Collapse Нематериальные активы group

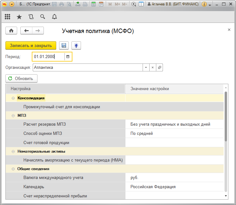[13, 152]
